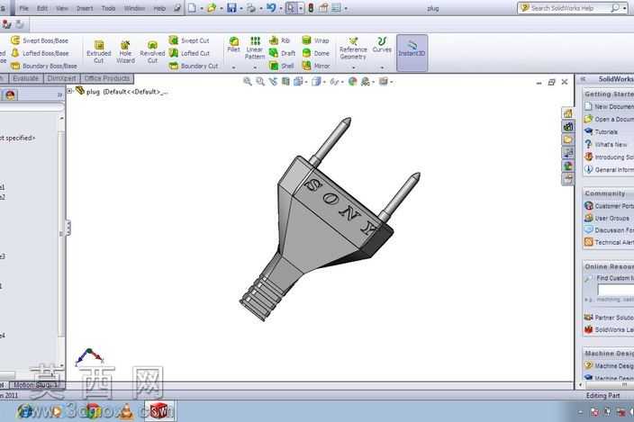634x422 pixels.
Task: Click the Zoom to Fit icon
Action: pyautogui.click(x=247, y=82)
